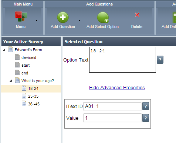Select the deviceid tree item
The width and height of the screenshot is (176, 143).
[29, 57]
